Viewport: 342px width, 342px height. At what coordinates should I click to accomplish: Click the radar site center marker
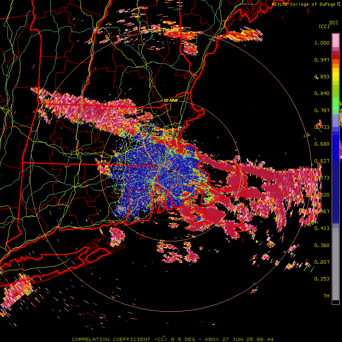point(171,171)
